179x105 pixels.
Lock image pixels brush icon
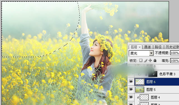145,60
